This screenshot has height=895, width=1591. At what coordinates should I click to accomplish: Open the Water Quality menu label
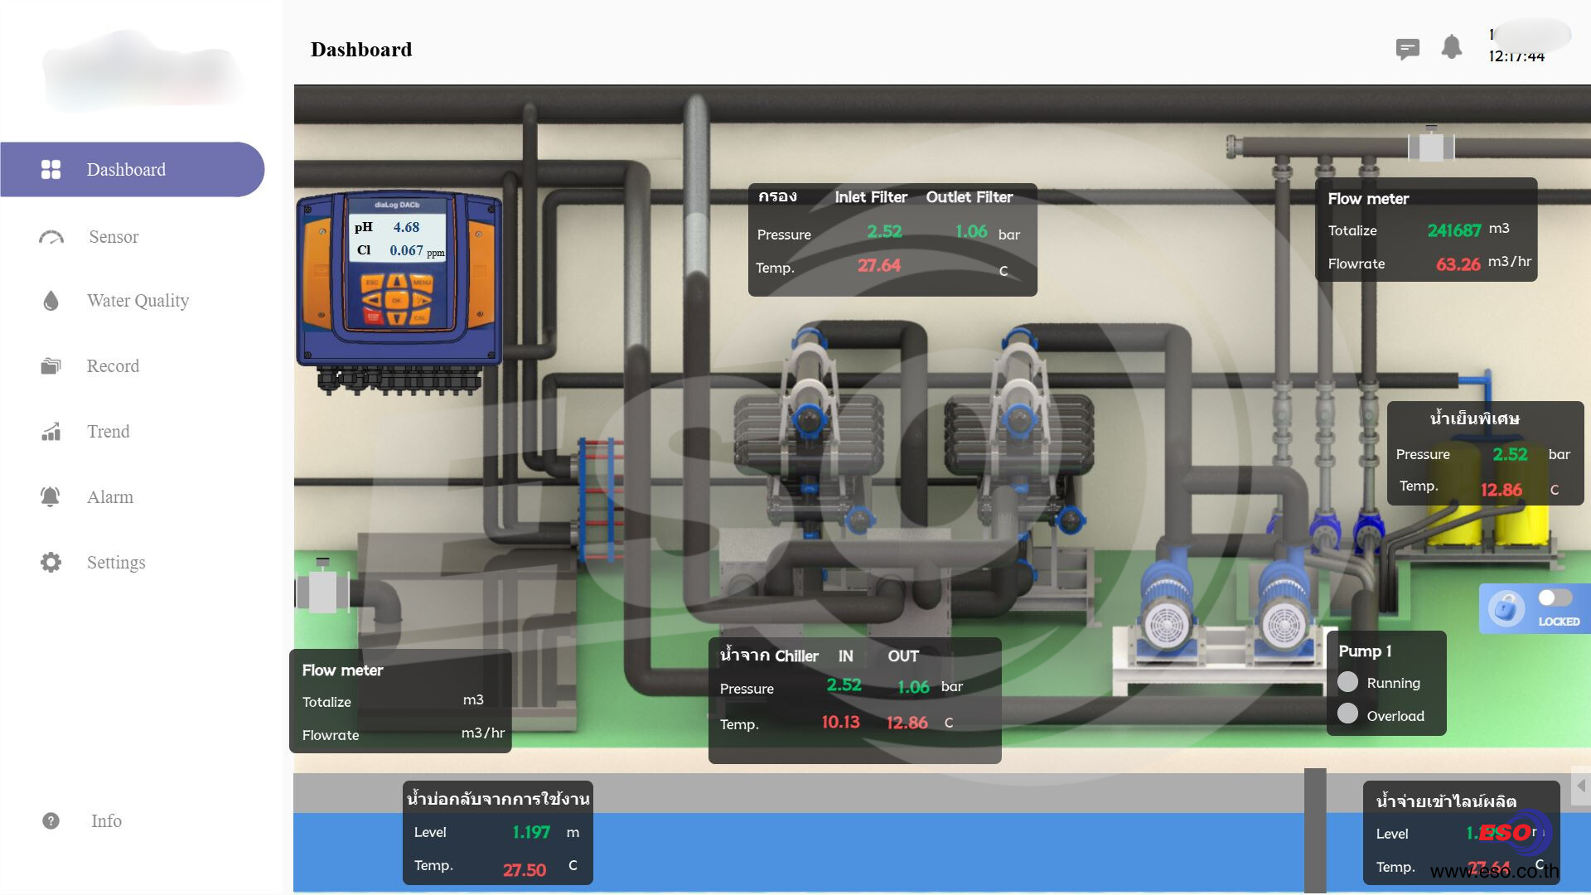[138, 301]
